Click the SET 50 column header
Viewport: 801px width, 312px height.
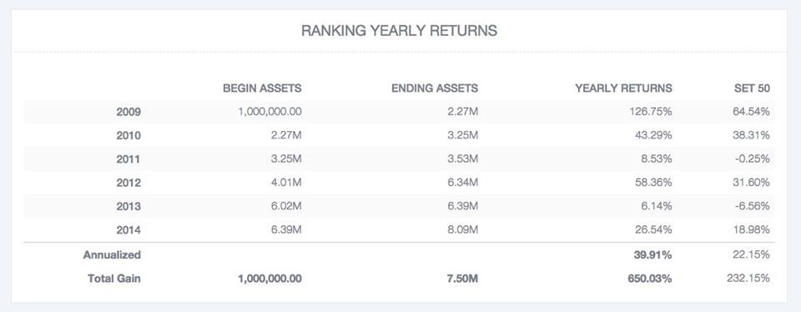tap(752, 88)
